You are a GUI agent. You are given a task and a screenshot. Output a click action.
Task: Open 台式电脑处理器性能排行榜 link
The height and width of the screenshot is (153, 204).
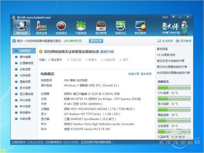[x=173, y=73]
